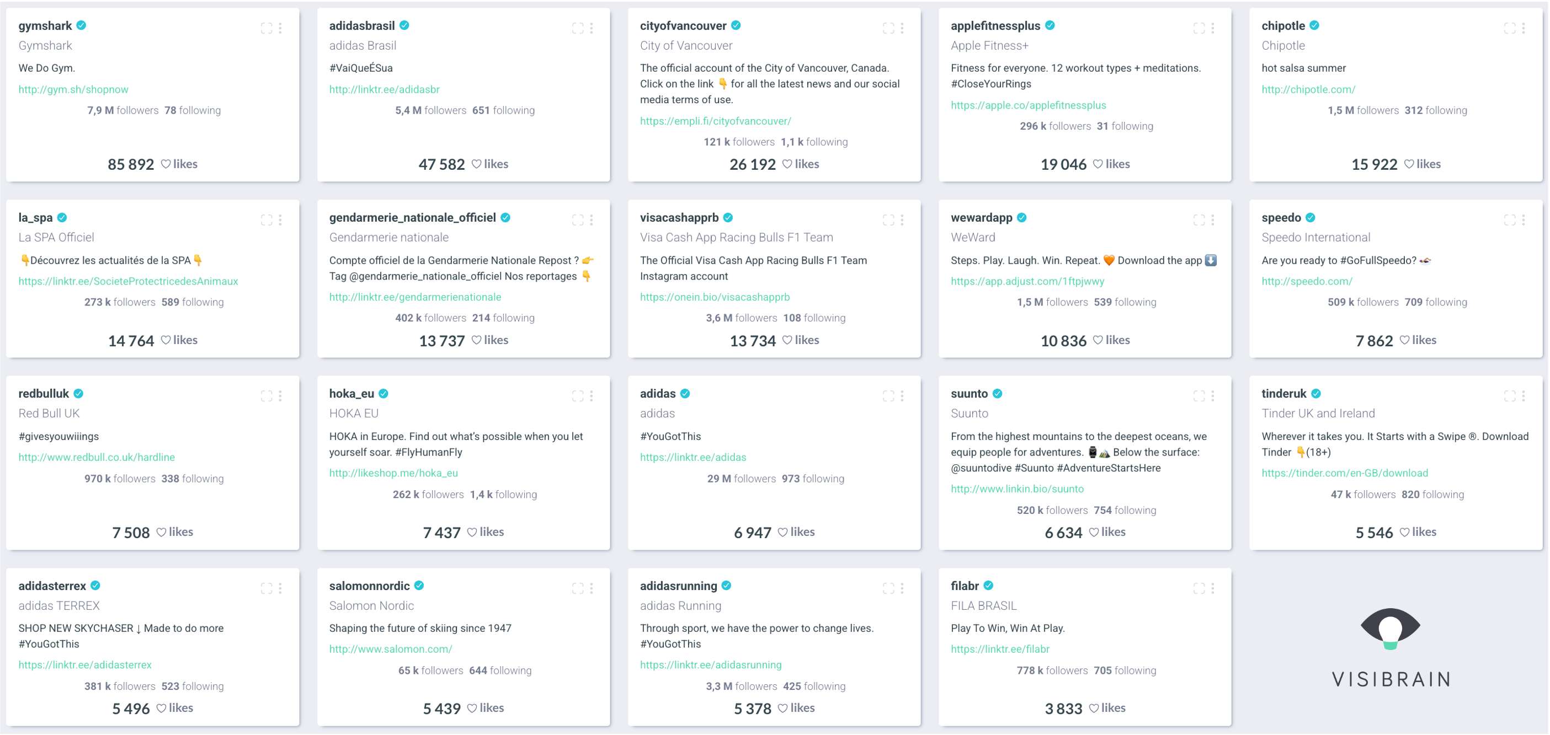Open the three-dot menu on the cityofvancouver card
This screenshot has width=1550, height=735.
[902, 28]
